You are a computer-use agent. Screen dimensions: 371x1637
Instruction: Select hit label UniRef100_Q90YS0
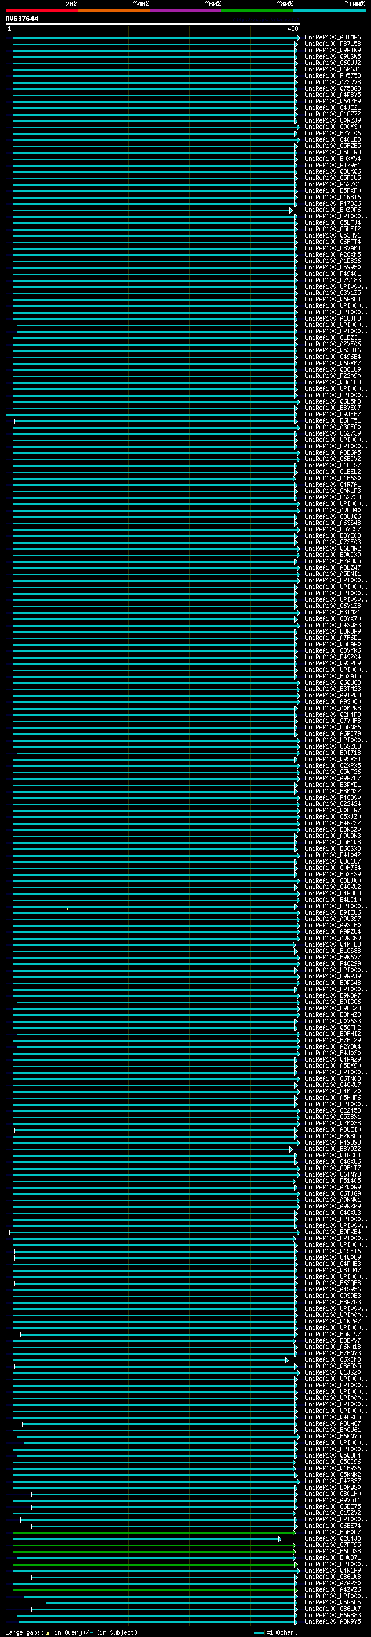coord(332,127)
